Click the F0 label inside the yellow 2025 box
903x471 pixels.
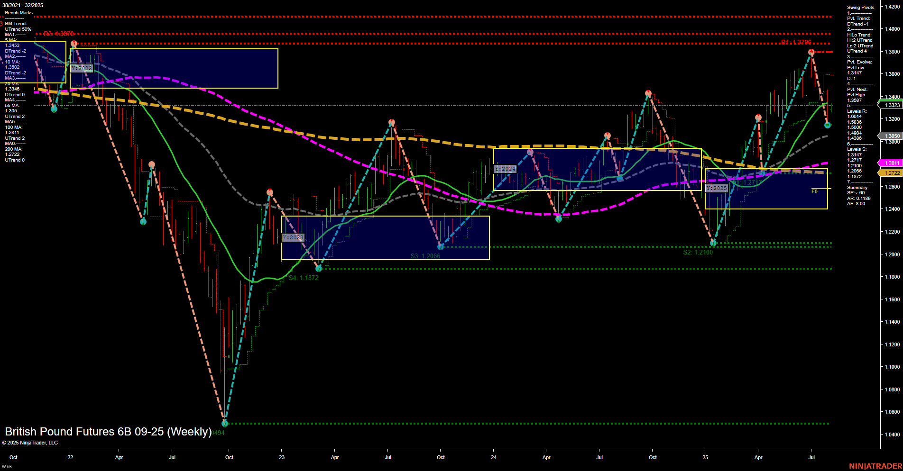(x=814, y=190)
